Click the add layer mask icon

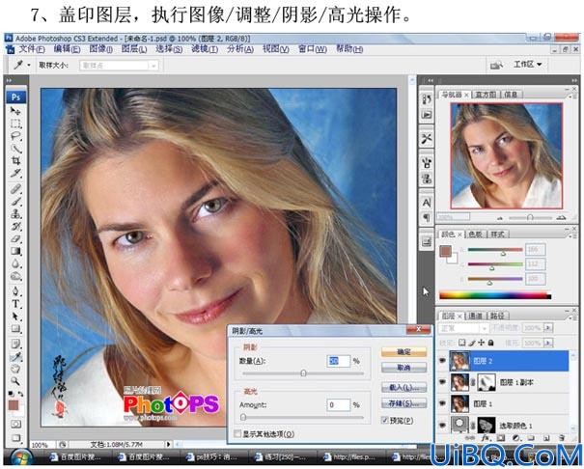click(501, 438)
